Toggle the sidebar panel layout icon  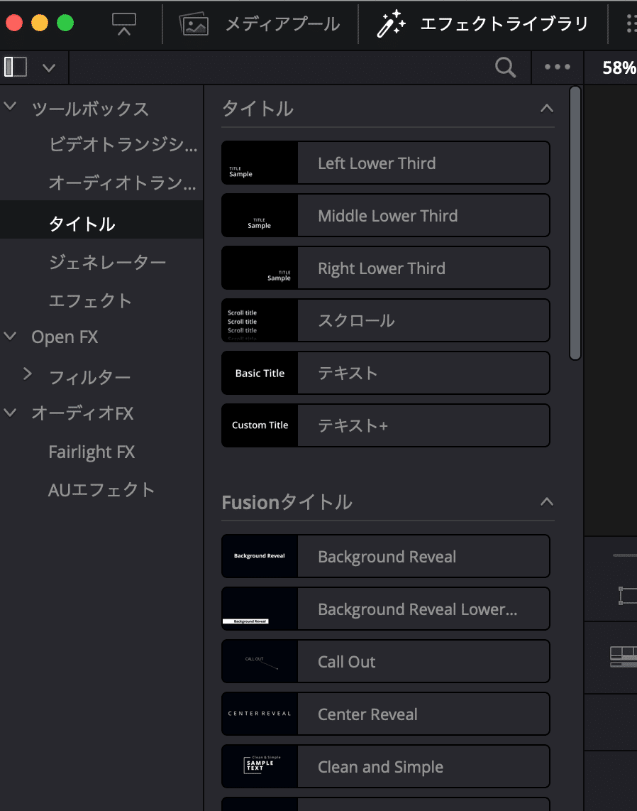16,67
